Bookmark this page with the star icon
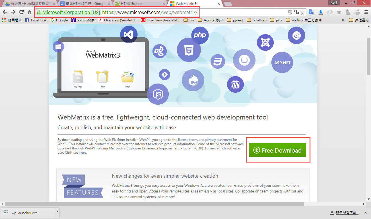The height and width of the screenshot is (219, 371). (x=303, y=12)
